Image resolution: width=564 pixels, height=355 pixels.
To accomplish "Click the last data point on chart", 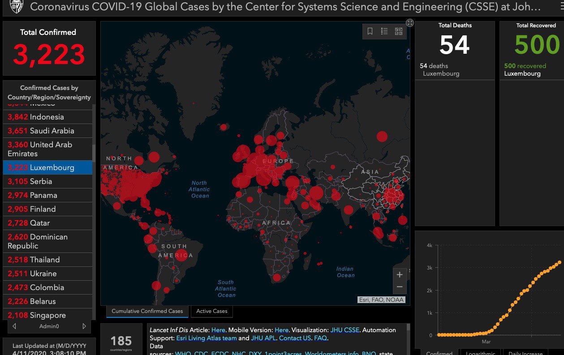I will pos(560,263).
